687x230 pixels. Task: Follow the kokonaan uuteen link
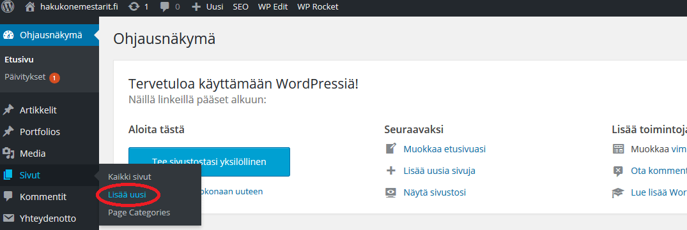pos(231,191)
